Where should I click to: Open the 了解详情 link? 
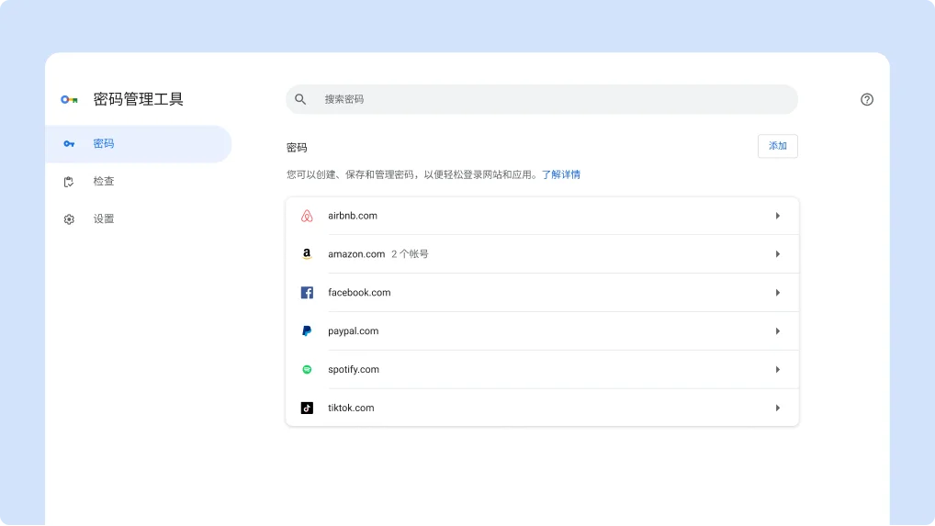560,174
